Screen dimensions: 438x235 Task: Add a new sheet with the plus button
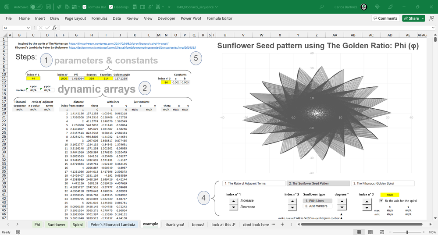pos(282,224)
